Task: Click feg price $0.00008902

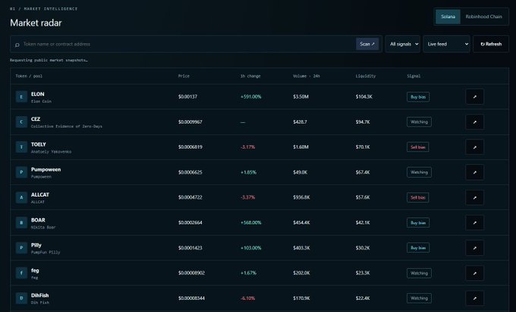Action: (x=191, y=273)
